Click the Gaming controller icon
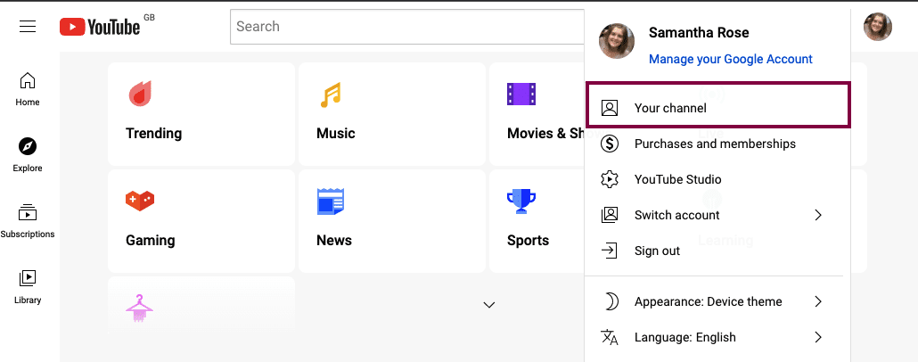Screen dimensions: 918x362 [x=139, y=201]
